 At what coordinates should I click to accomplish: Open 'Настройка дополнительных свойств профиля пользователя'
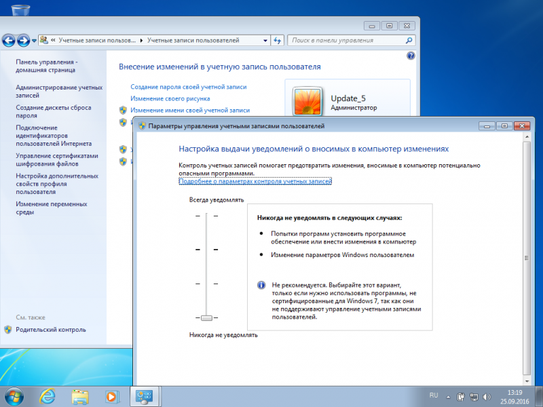click(57, 184)
